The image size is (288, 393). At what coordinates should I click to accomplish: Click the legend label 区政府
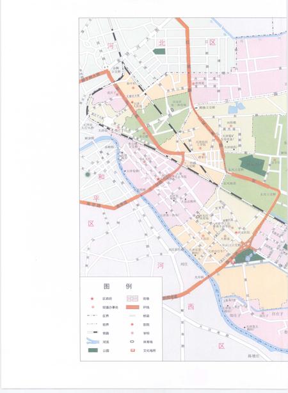(107, 299)
